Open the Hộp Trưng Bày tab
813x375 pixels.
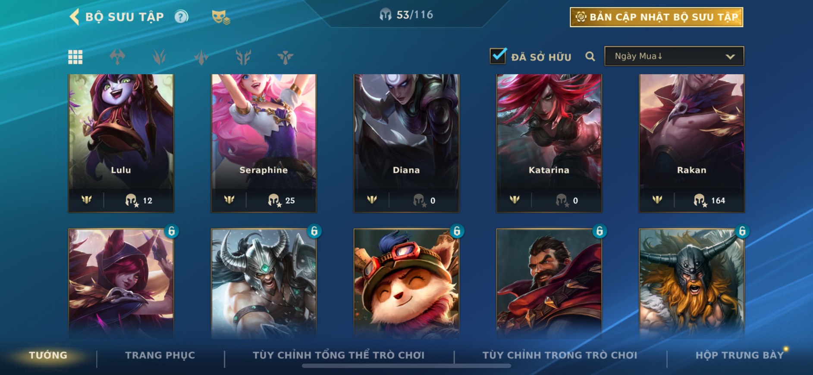click(x=739, y=355)
